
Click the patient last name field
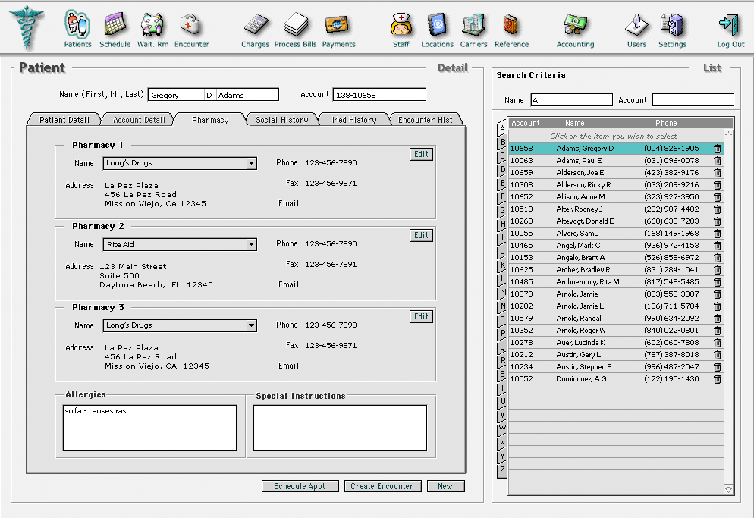pyautogui.click(x=247, y=95)
